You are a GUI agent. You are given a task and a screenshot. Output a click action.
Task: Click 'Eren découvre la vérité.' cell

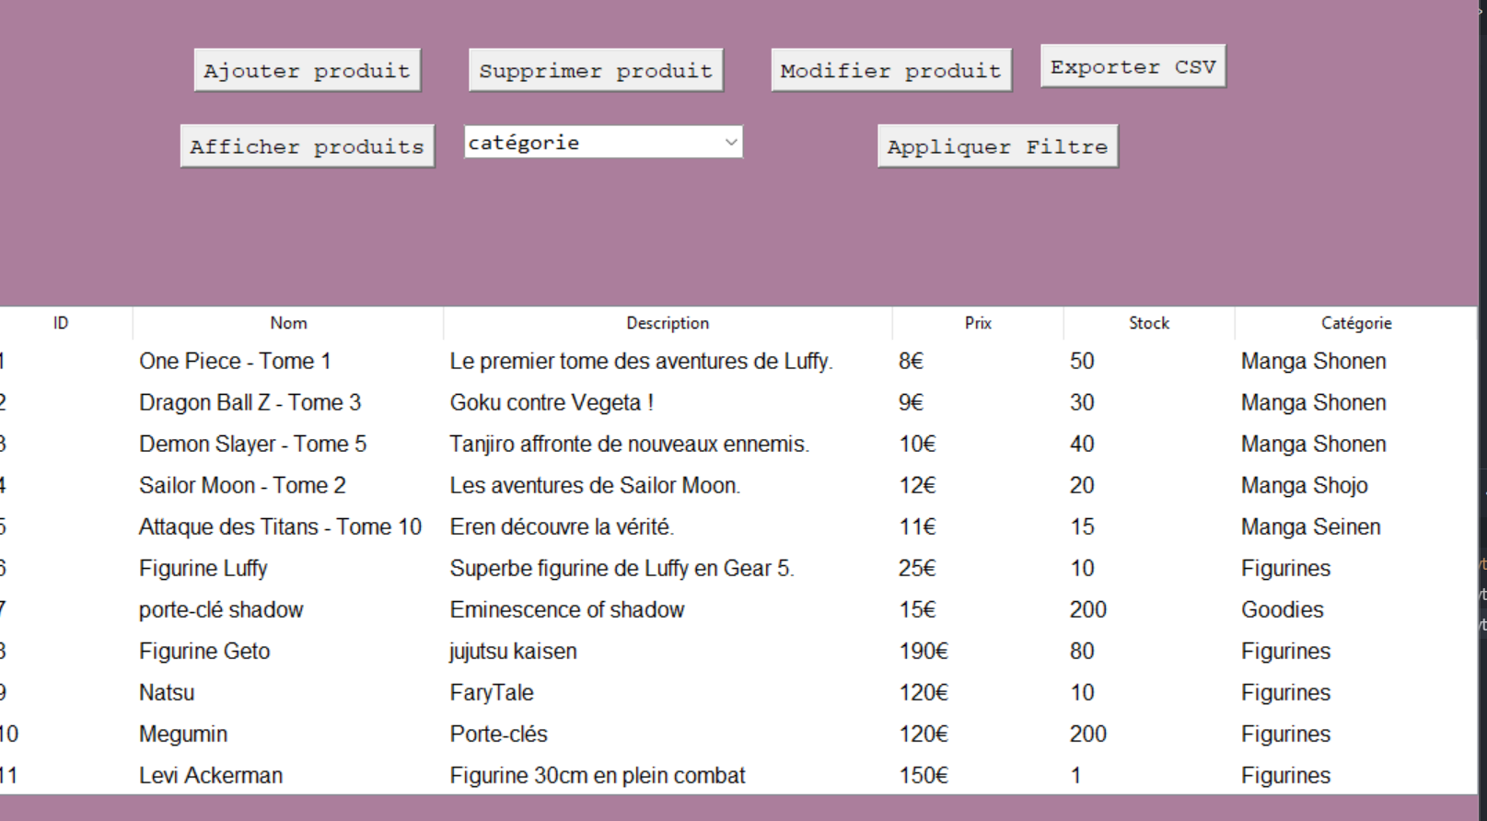562,526
